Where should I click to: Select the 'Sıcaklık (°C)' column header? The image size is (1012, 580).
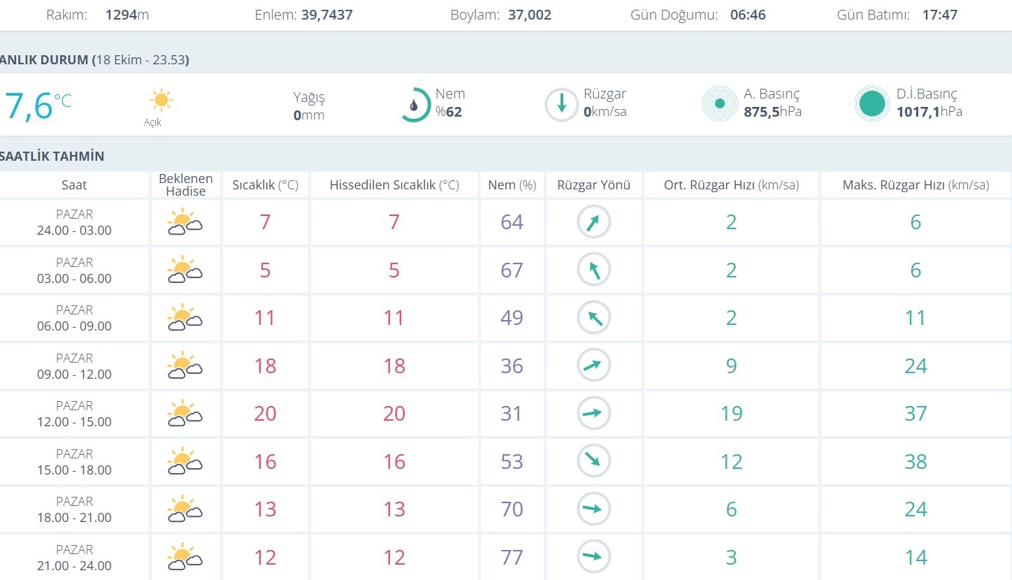point(265,185)
